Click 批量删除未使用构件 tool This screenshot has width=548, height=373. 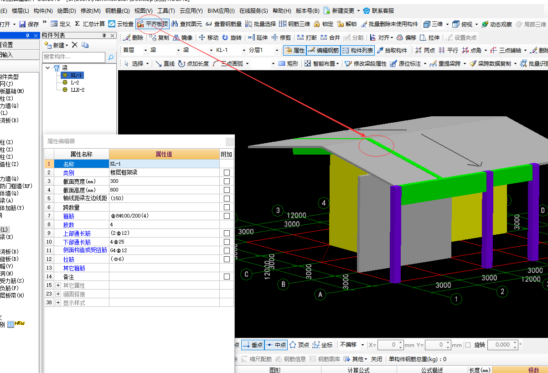pos(389,24)
